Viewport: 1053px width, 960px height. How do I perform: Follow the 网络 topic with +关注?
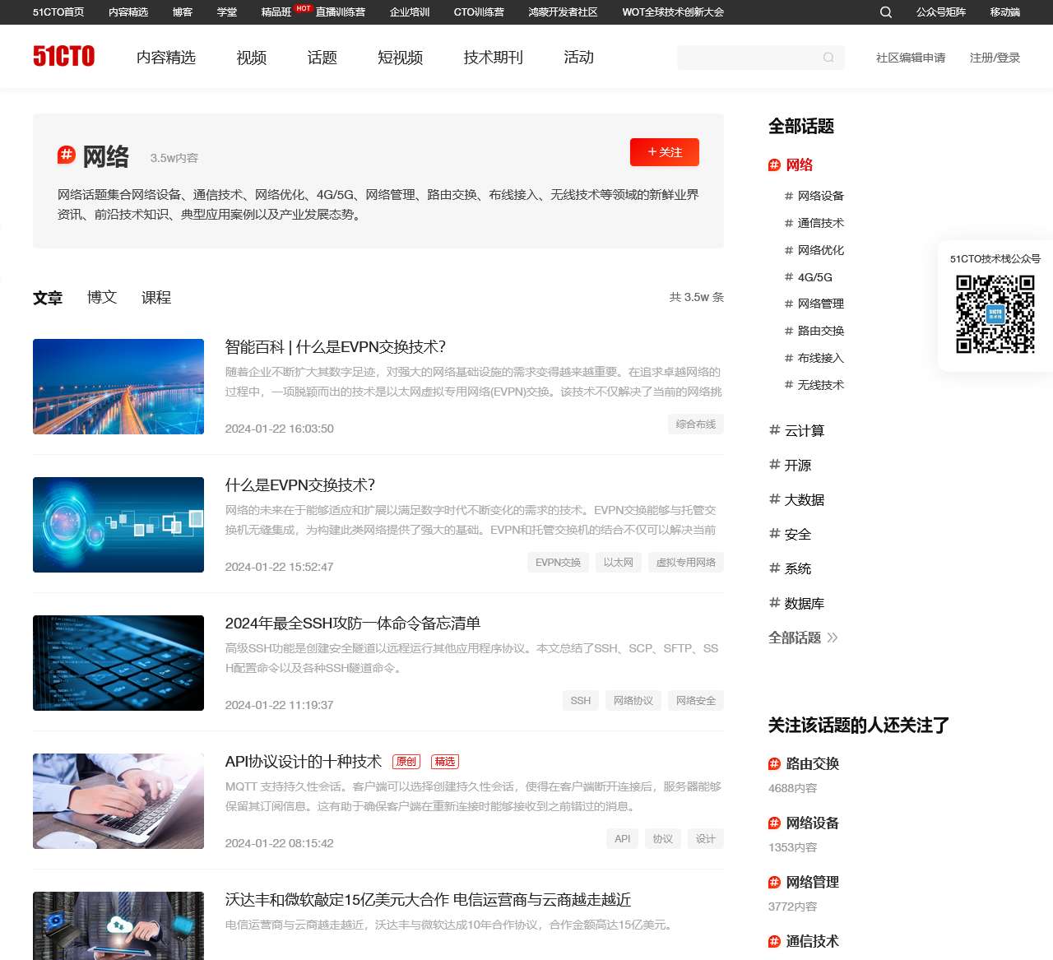tap(664, 152)
